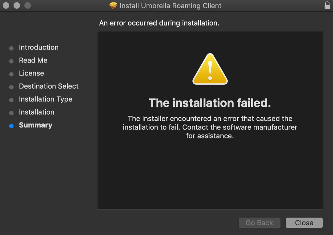This screenshot has height=235, width=333.
Task: Select the Summary step label
Action: 36,125
